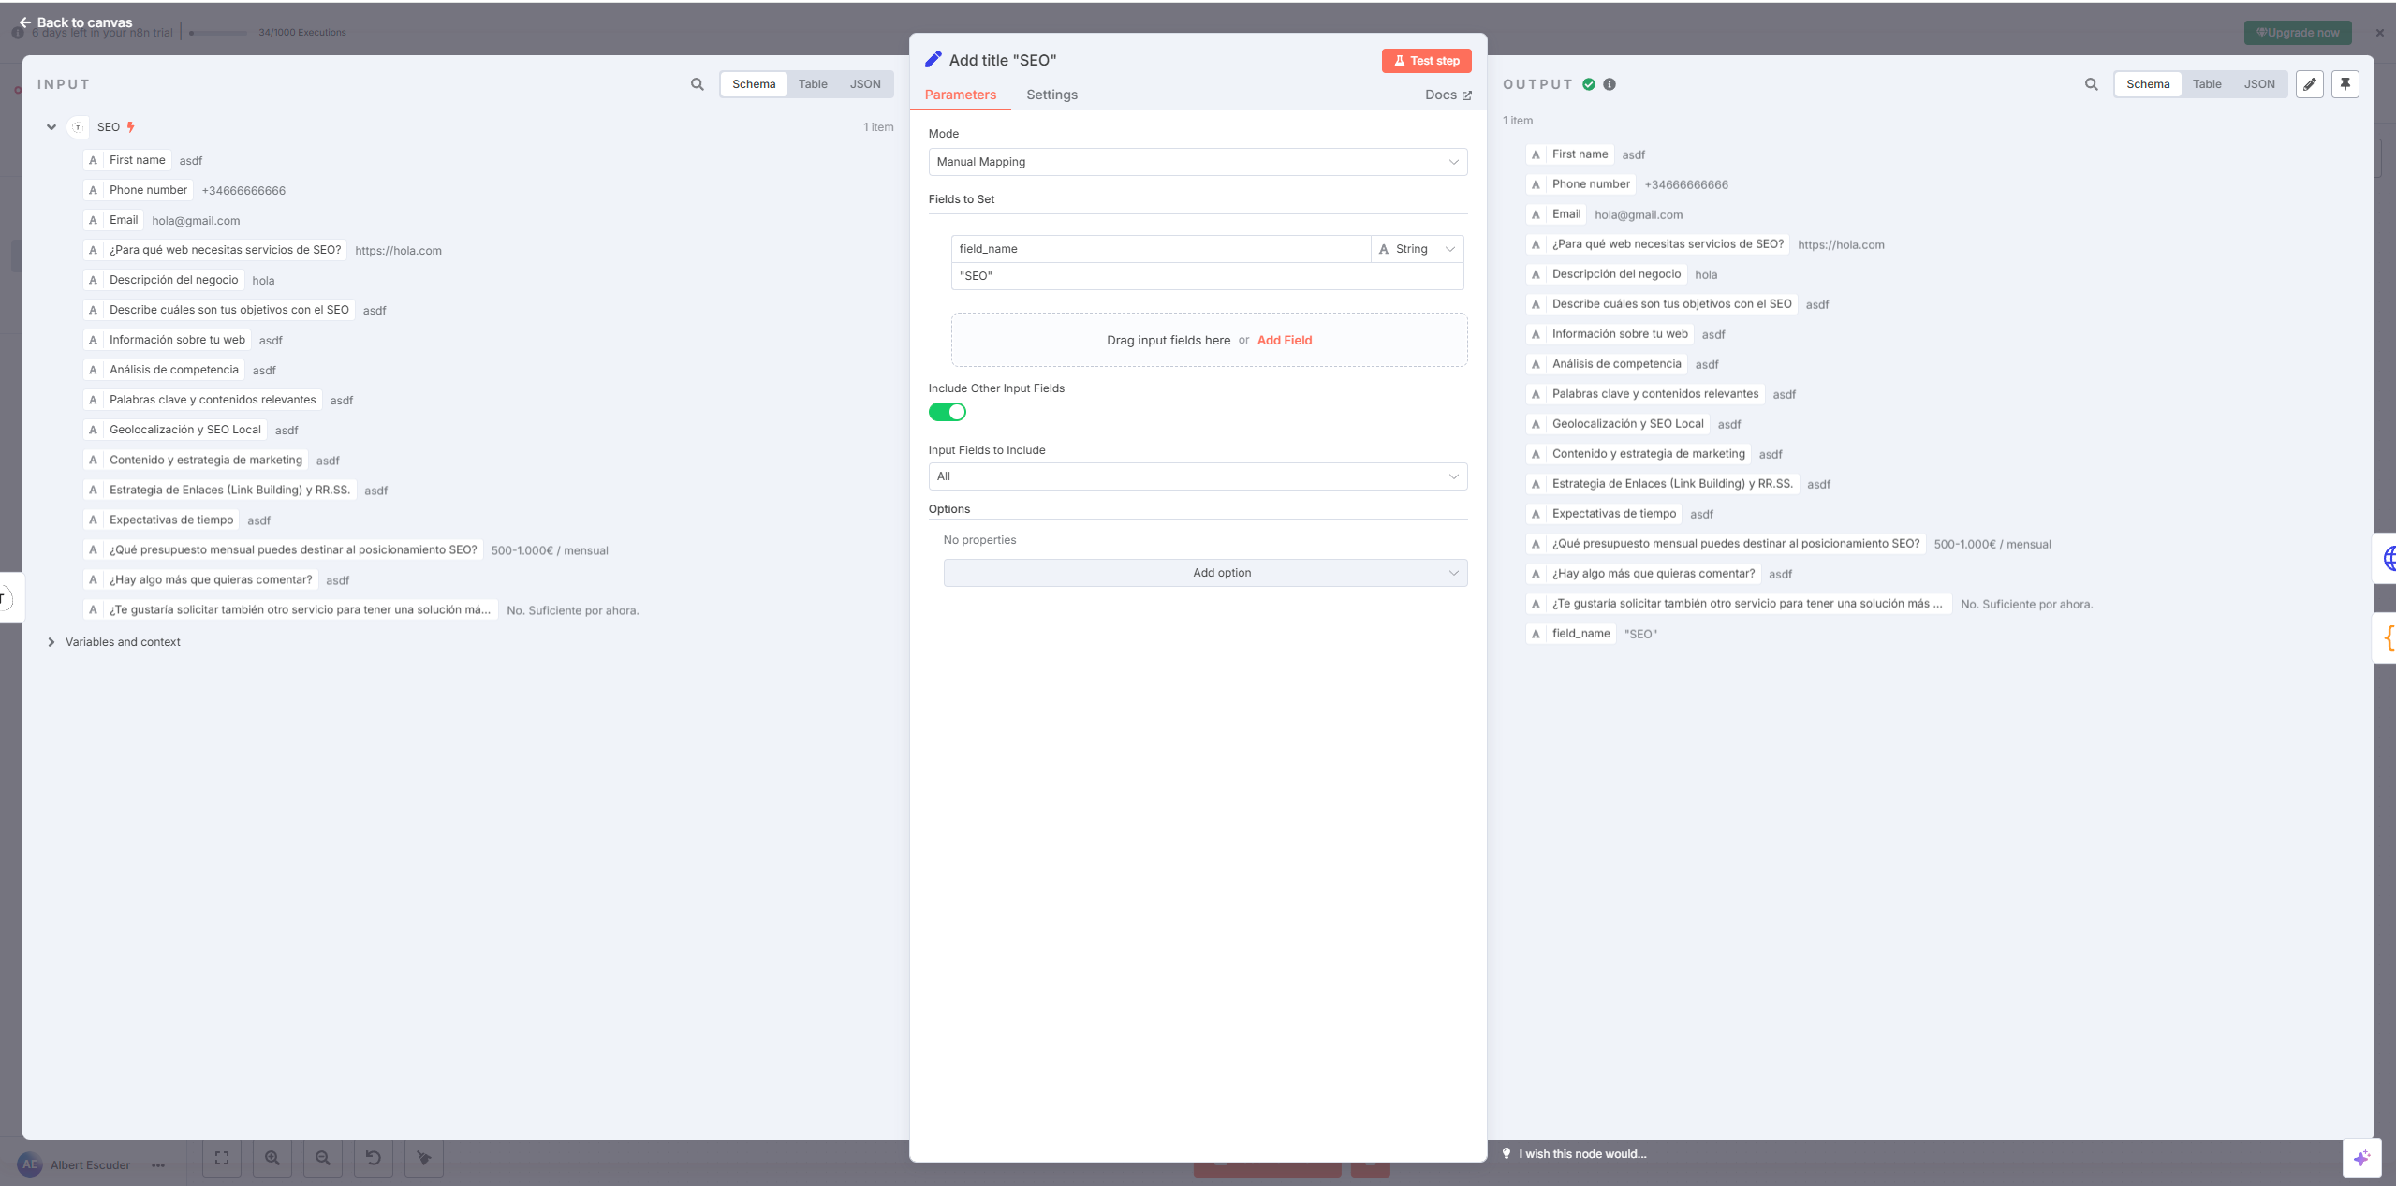
Task: Select Schema view in INPUT panel
Action: click(754, 84)
